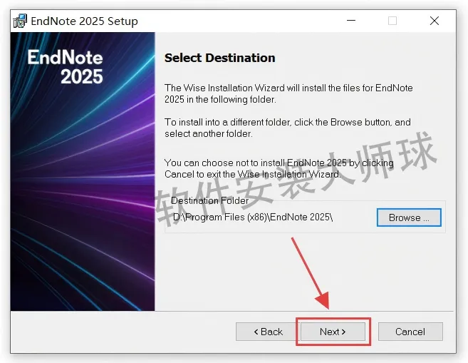Go back with the Back button
468x363 pixels.
pos(268,332)
